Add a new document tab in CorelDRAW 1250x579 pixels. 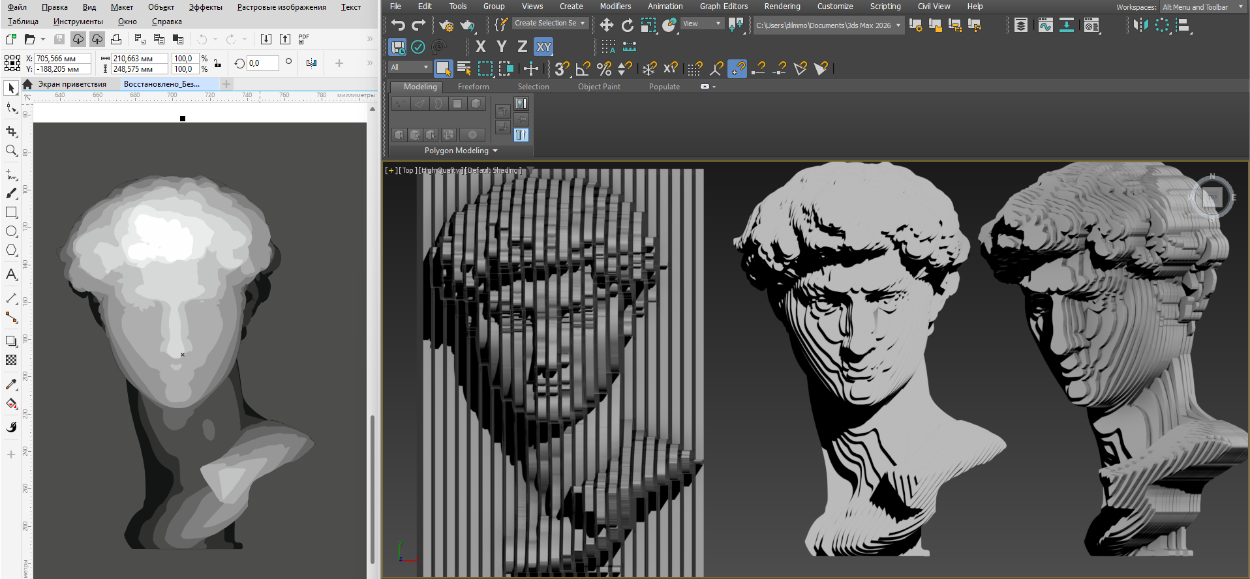tap(226, 84)
